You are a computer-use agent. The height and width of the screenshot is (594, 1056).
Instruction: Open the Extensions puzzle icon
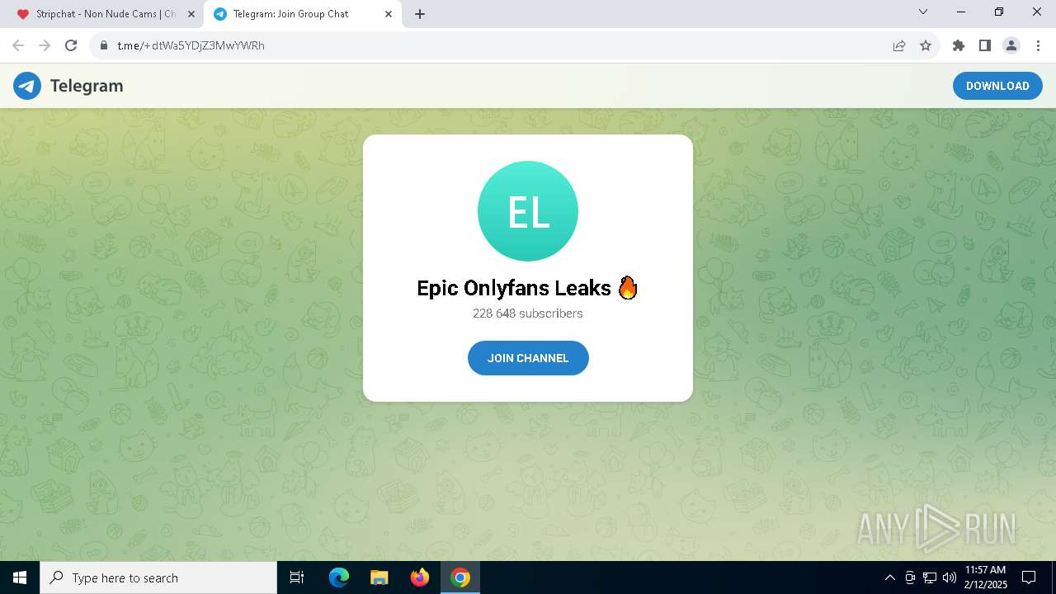959,45
